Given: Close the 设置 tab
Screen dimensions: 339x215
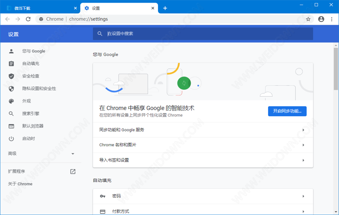Looking at the screenshot, I should (x=153, y=8).
